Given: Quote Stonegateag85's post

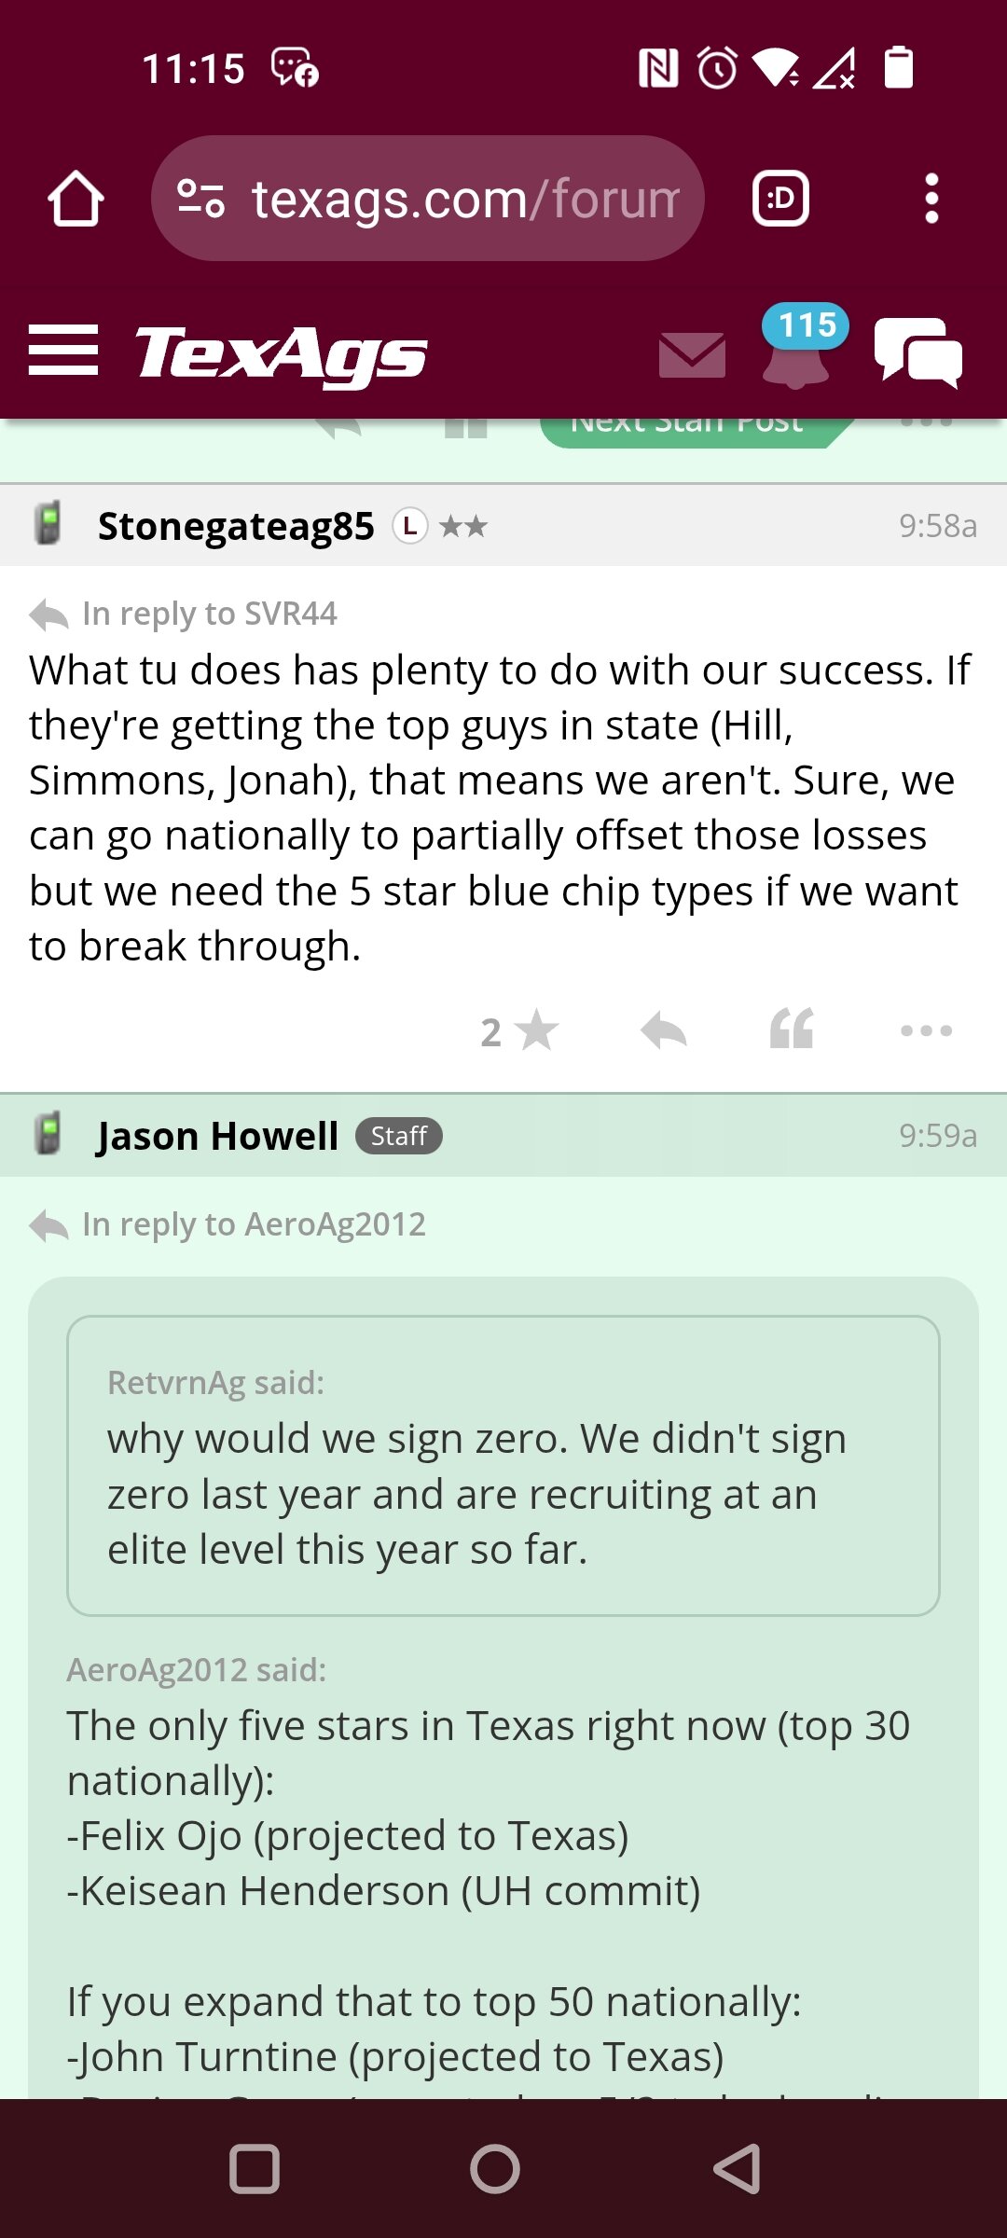Looking at the screenshot, I should pos(792,1029).
